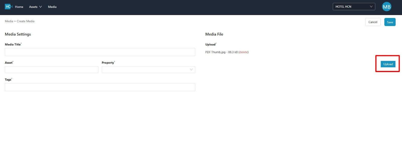Select Media in the top navigation
The width and height of the screenshot is (402, 143).
click(52, 7)
